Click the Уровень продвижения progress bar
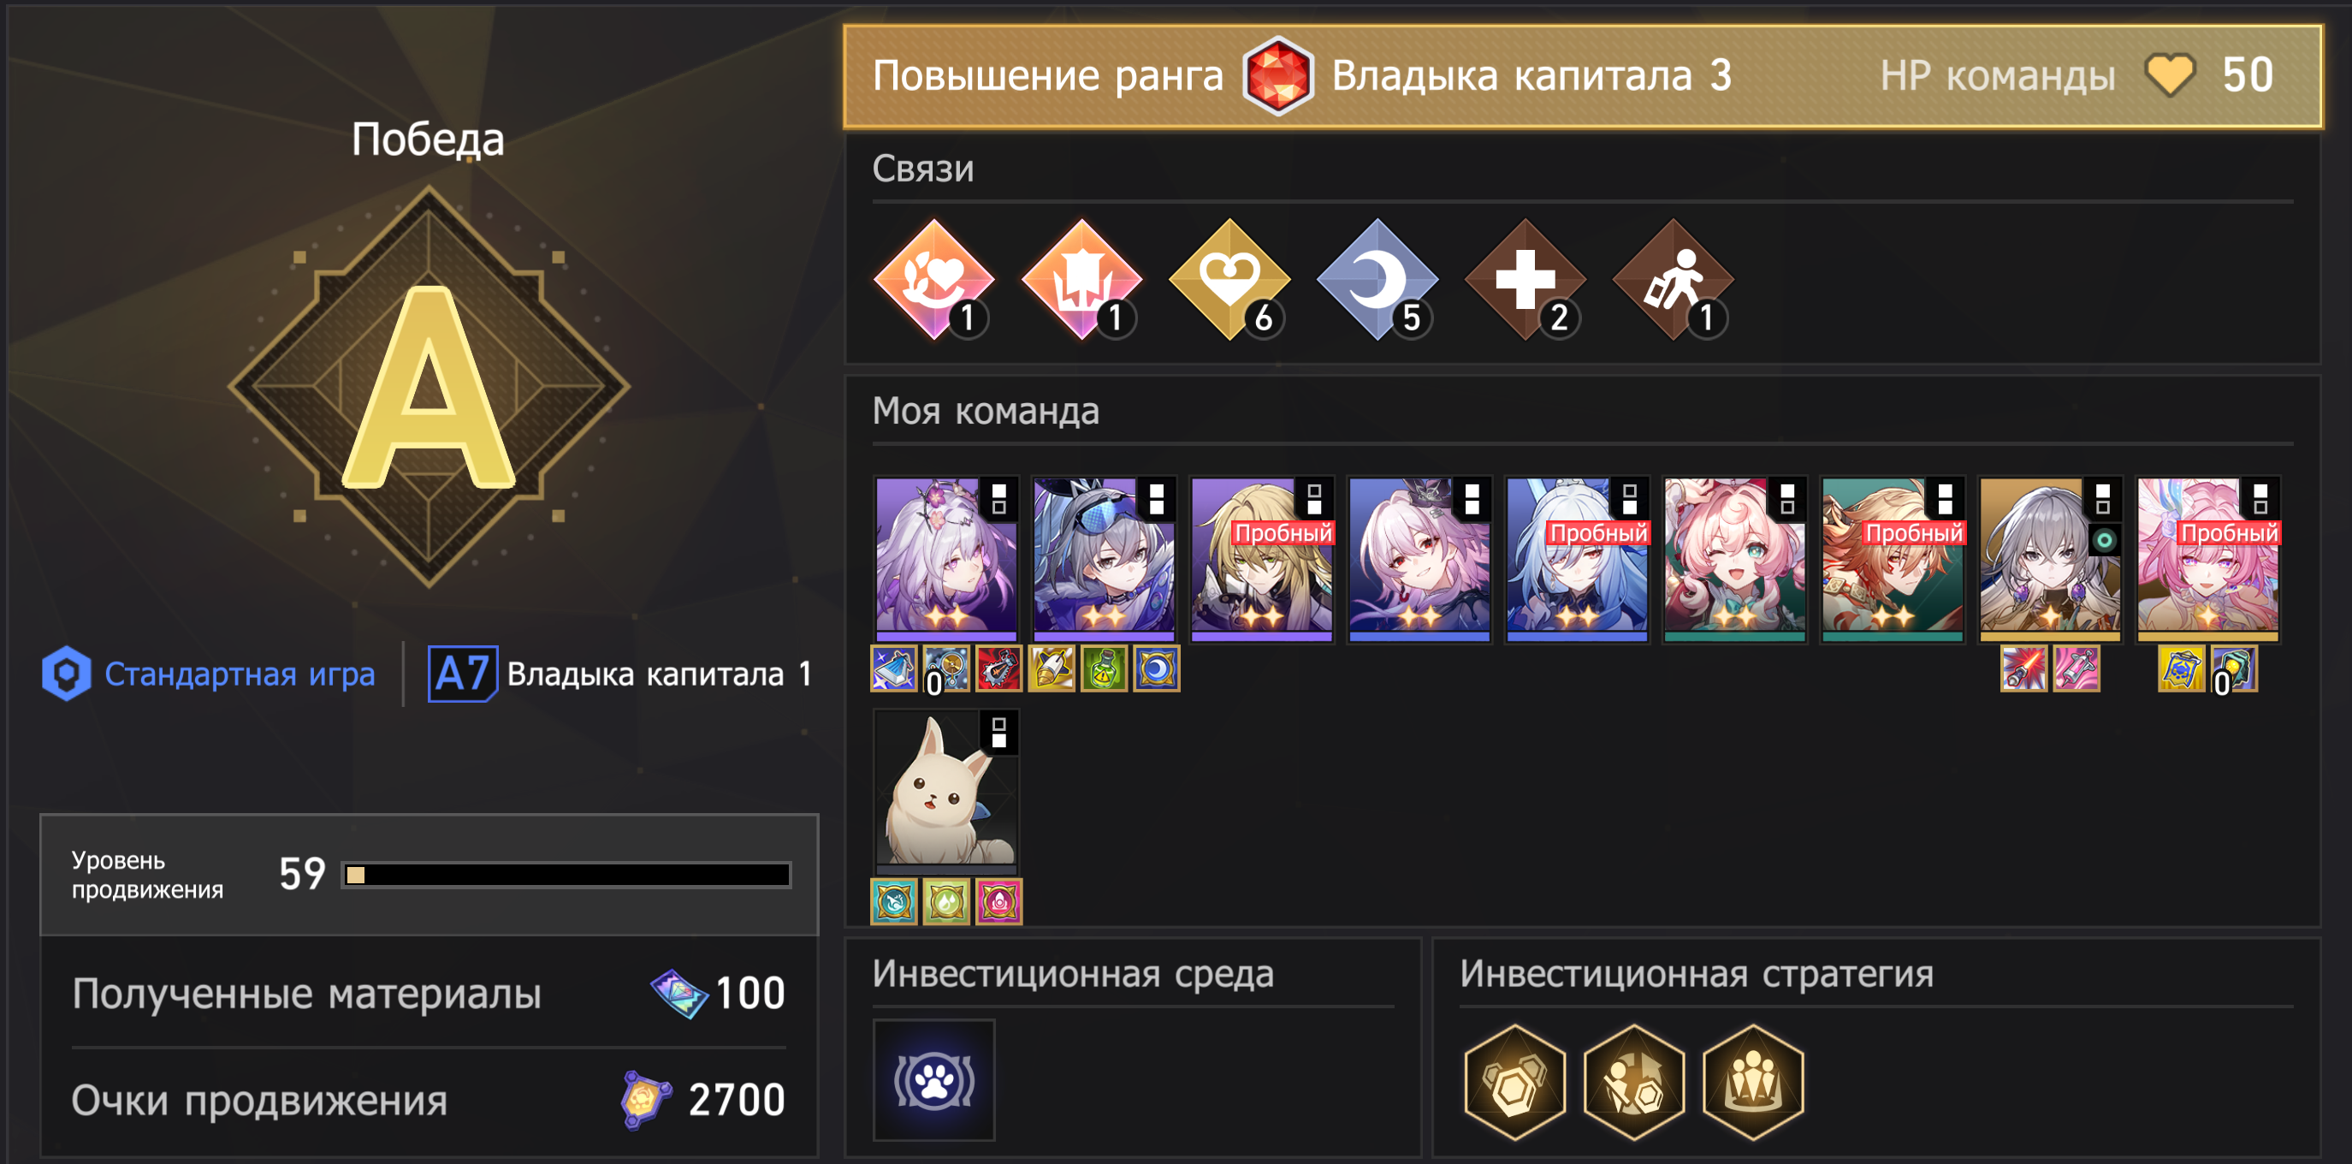The height and width of the screenshot is (1164, 2352). coord(566,875)
